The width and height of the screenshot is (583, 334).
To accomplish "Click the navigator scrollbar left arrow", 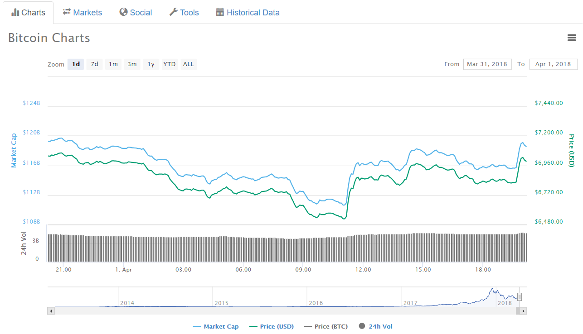I will point(51,311).
